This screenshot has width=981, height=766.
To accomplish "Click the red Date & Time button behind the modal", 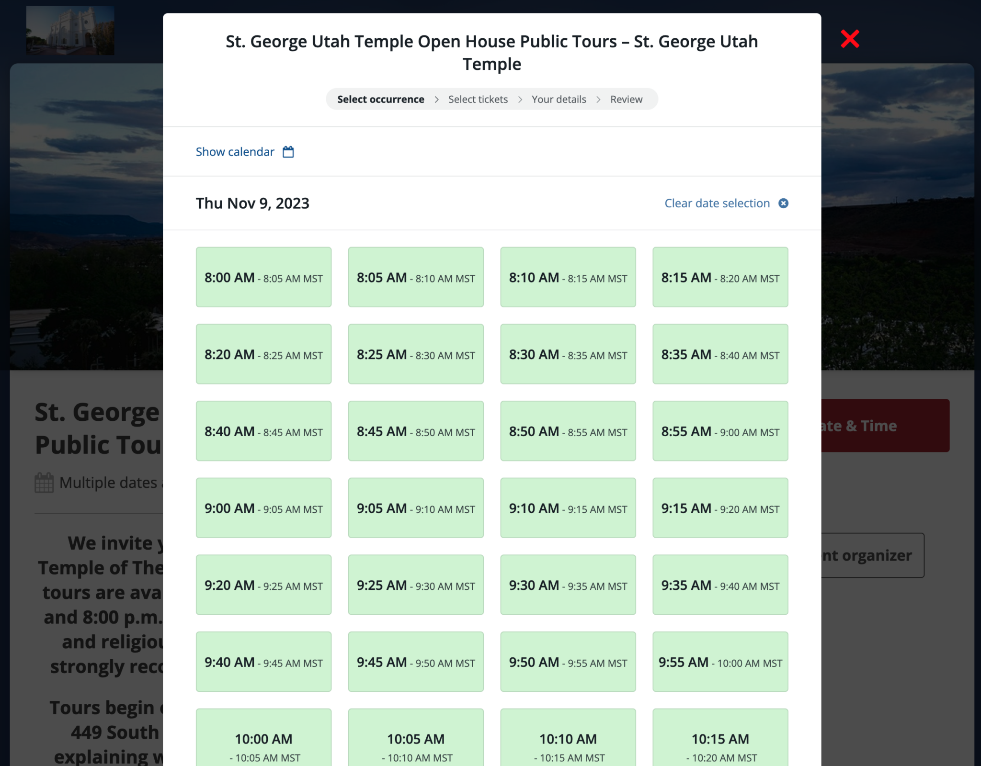I will point(885,426).
